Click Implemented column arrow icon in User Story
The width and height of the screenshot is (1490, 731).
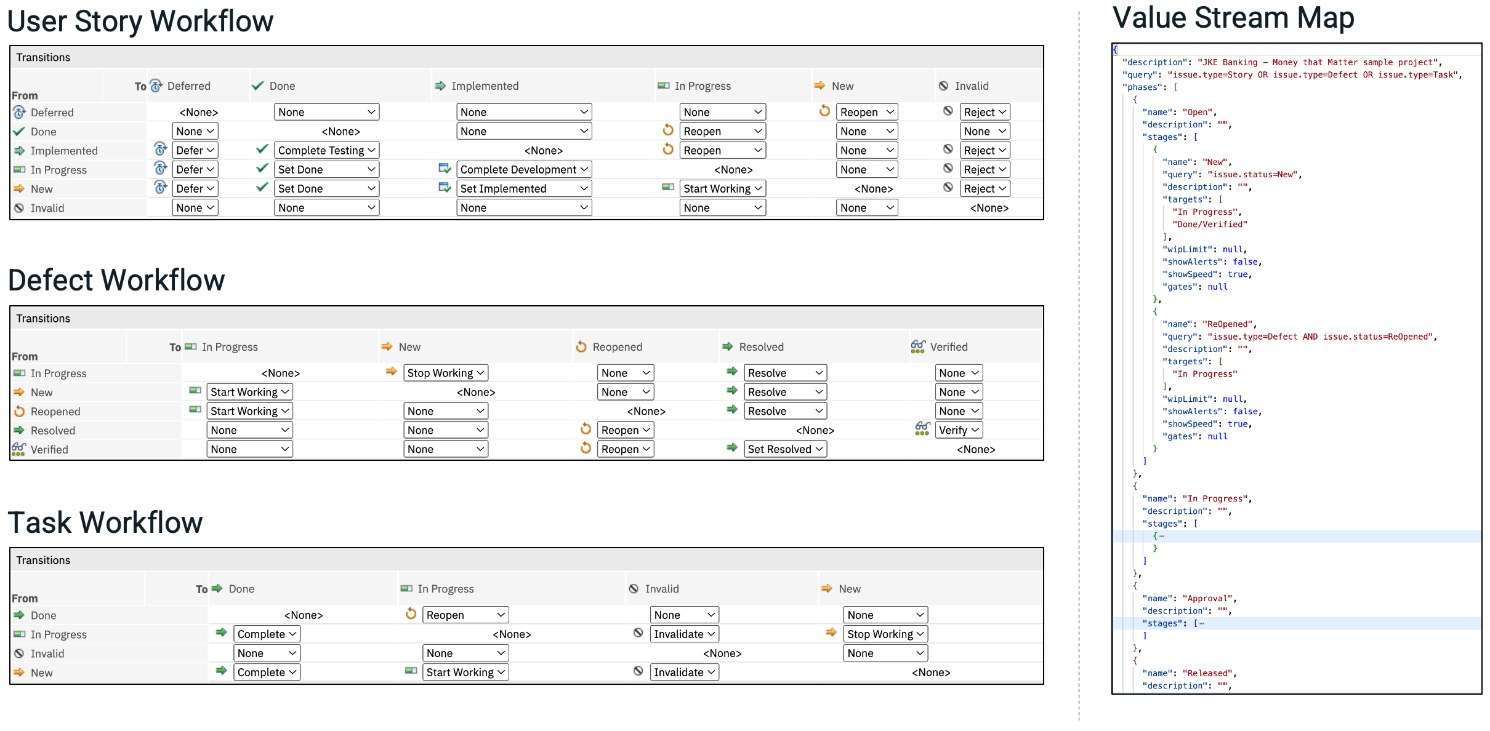(x=440, y=86)
